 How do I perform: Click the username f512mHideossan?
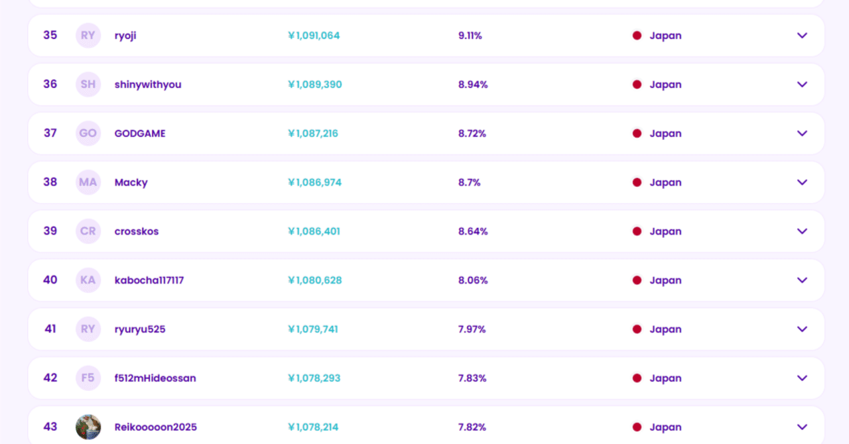[155, 379]
